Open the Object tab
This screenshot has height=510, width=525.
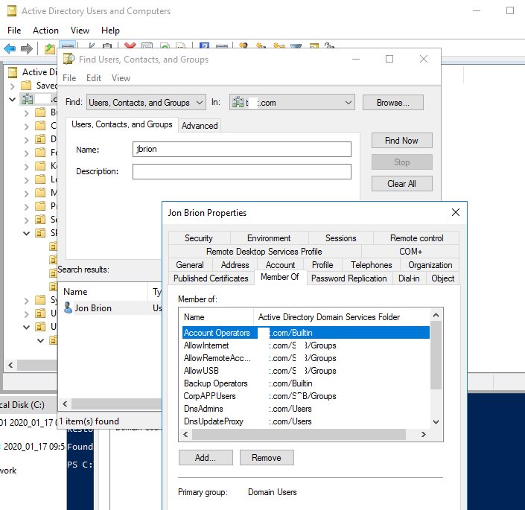pos(442,278)
